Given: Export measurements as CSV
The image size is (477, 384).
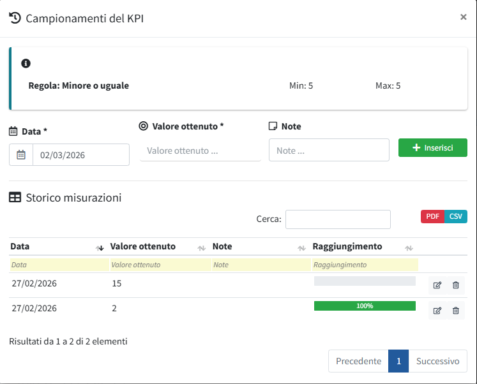Looking at the screenshot, I should pyautogui.click(x=455, y=217).
